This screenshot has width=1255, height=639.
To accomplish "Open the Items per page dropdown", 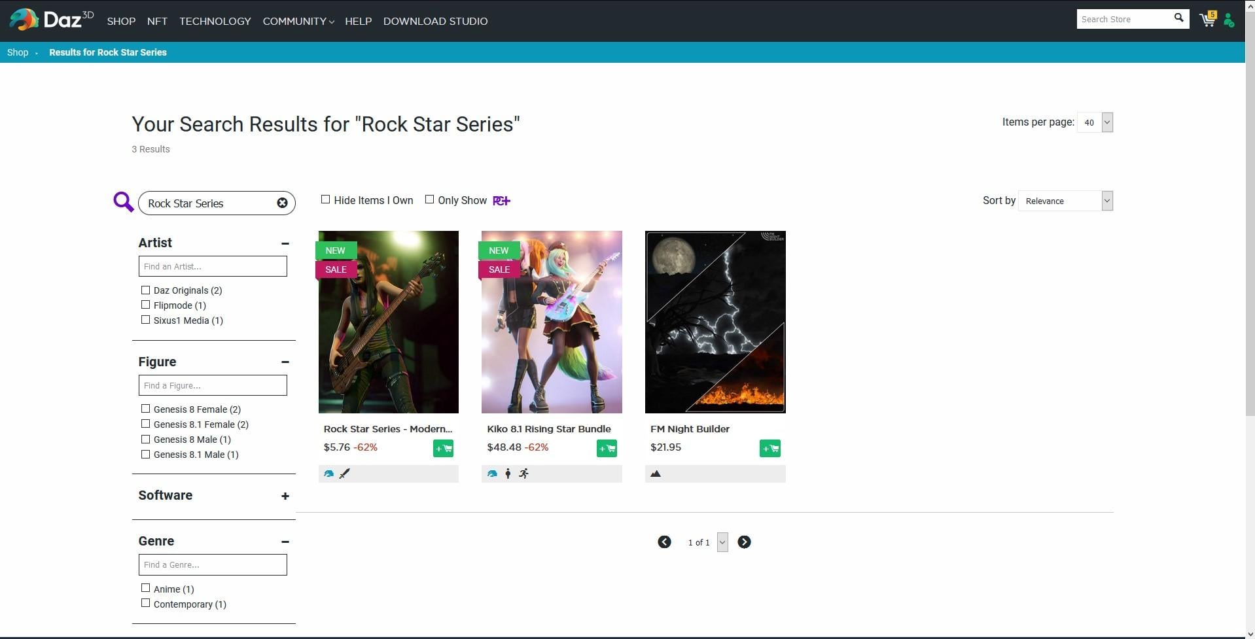I will pyautogui.click(x=1095, y=122).
